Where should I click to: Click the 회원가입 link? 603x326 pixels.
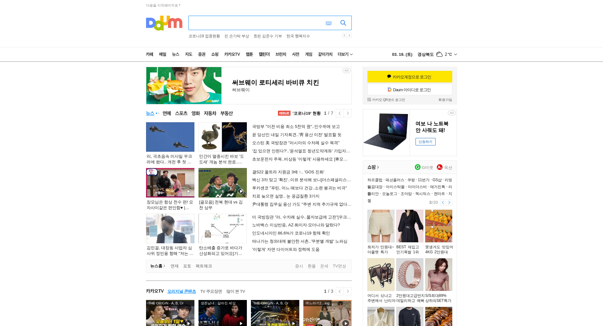tap(445, 100)
